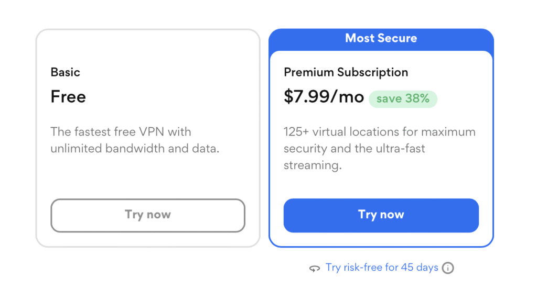Select the Premium Subscription title

(346, 72)
